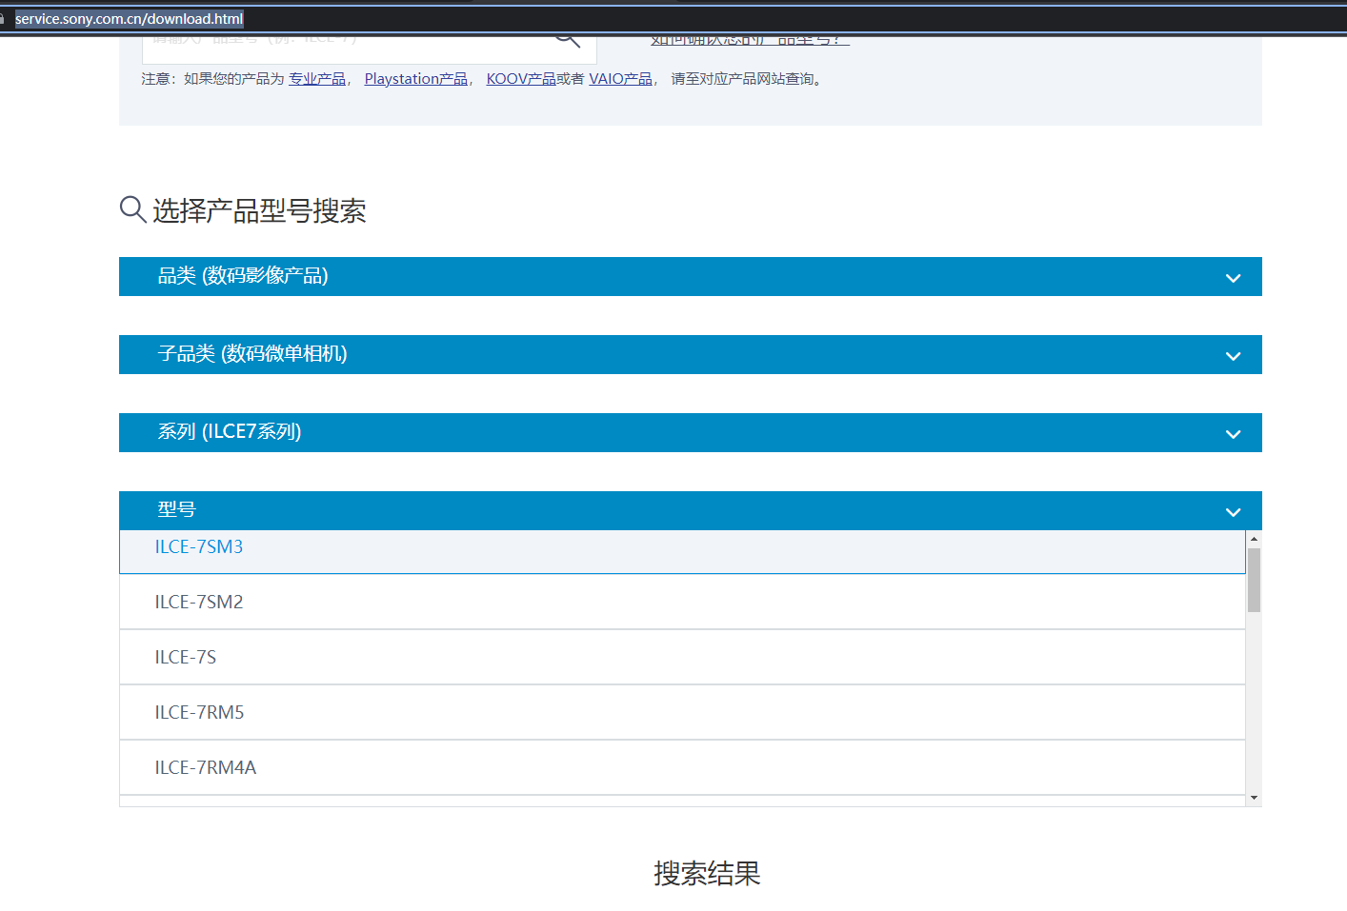Collapse the 型号 dropdown header
1347x911 pixels.
[691, 510]
